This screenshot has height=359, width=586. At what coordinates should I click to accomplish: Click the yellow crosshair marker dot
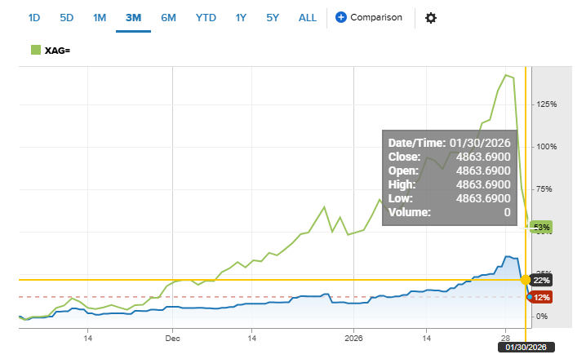(526, 280)
